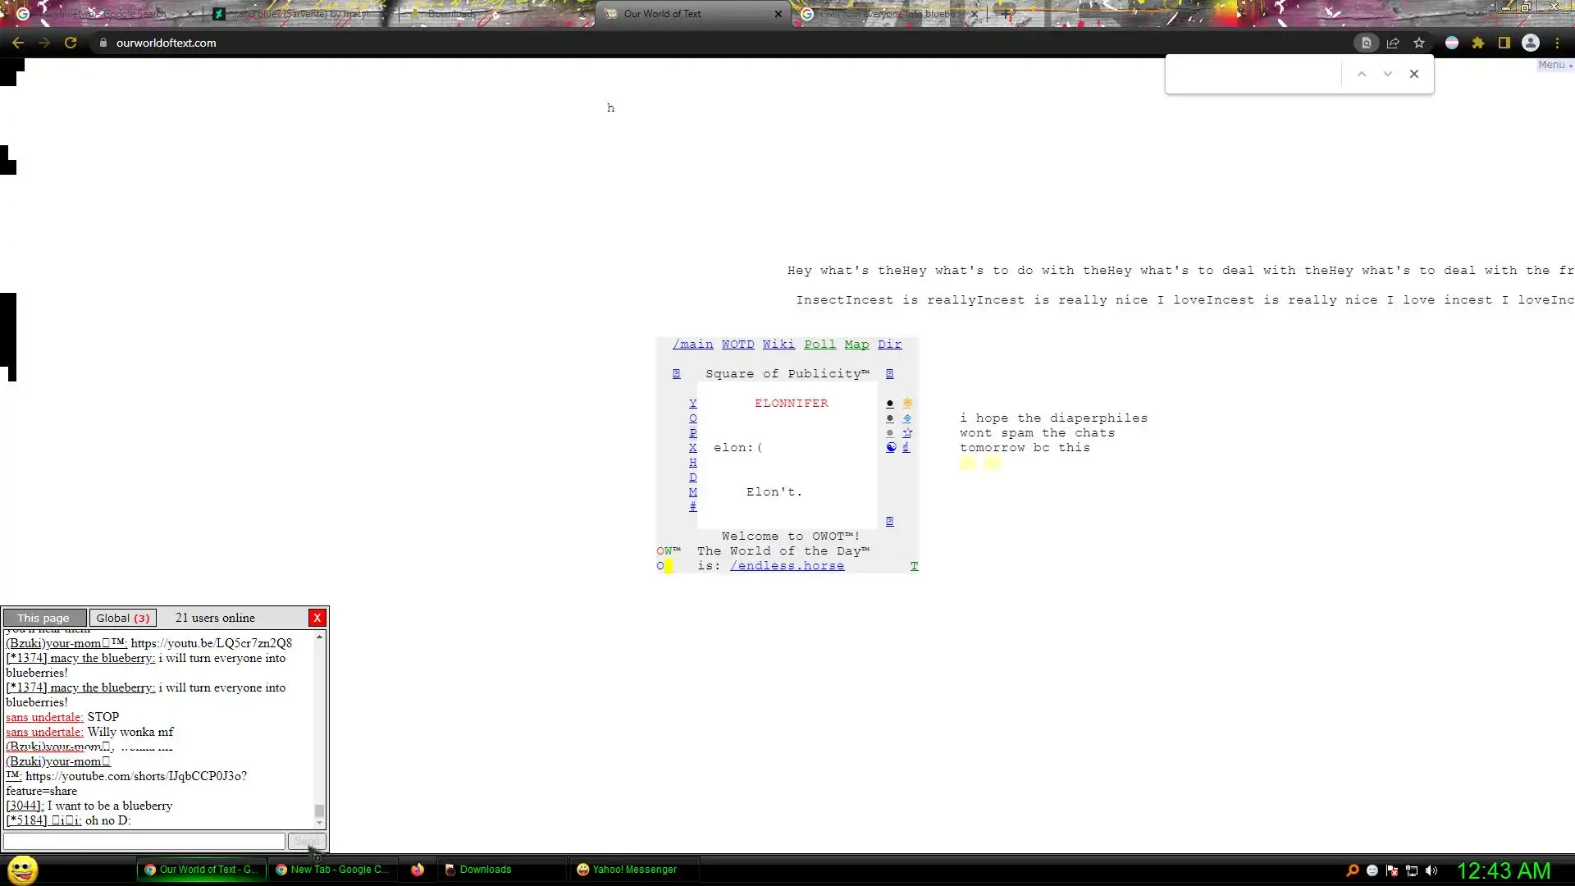Click the chat scrollbar thumb

tap(319, 811)
